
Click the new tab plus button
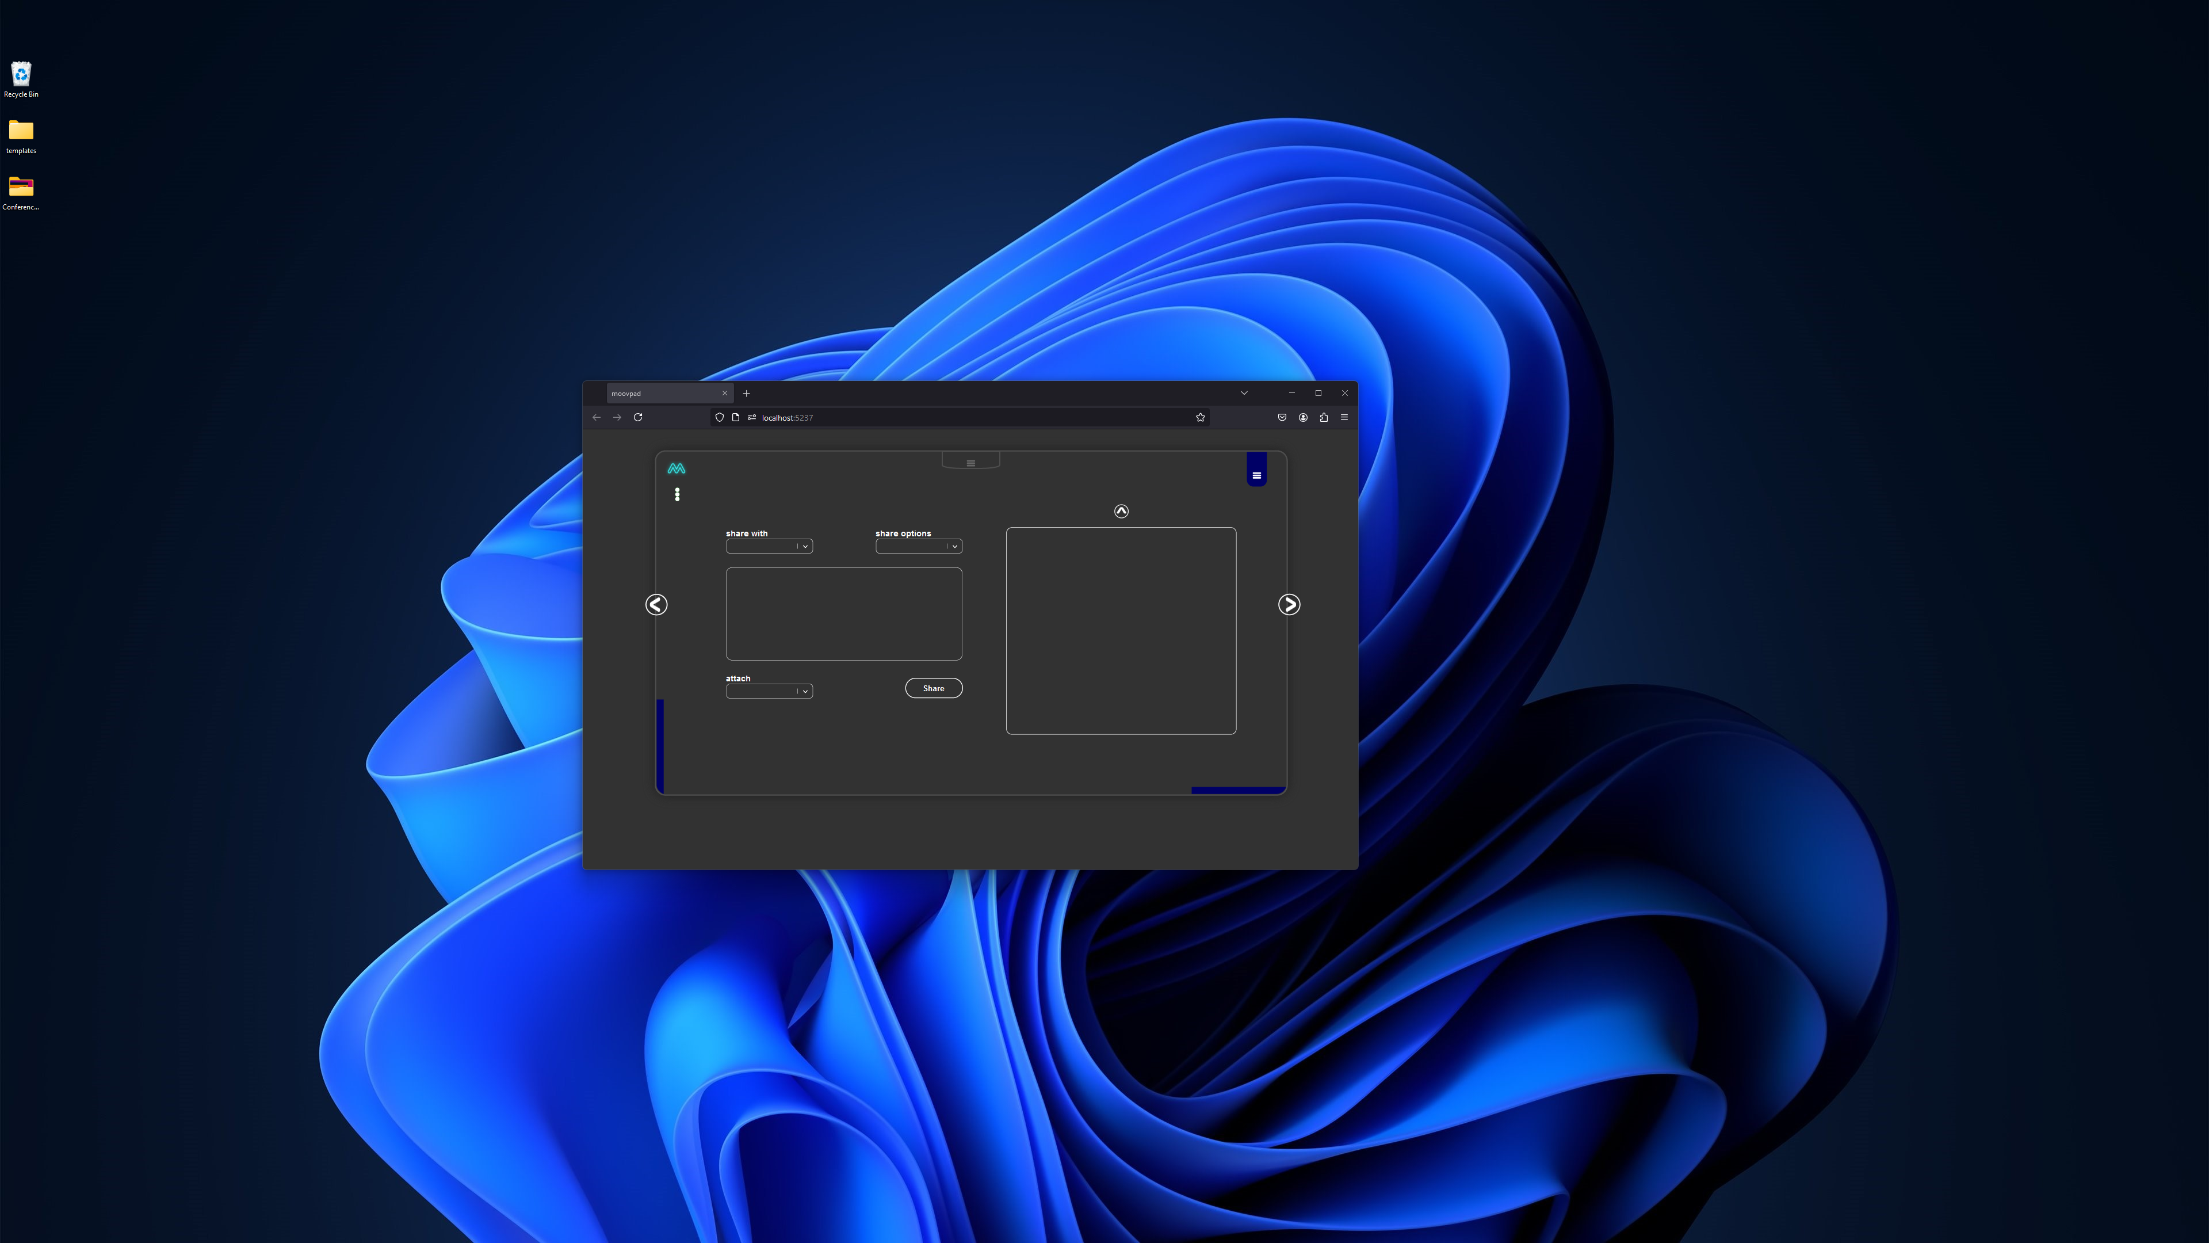747,393
